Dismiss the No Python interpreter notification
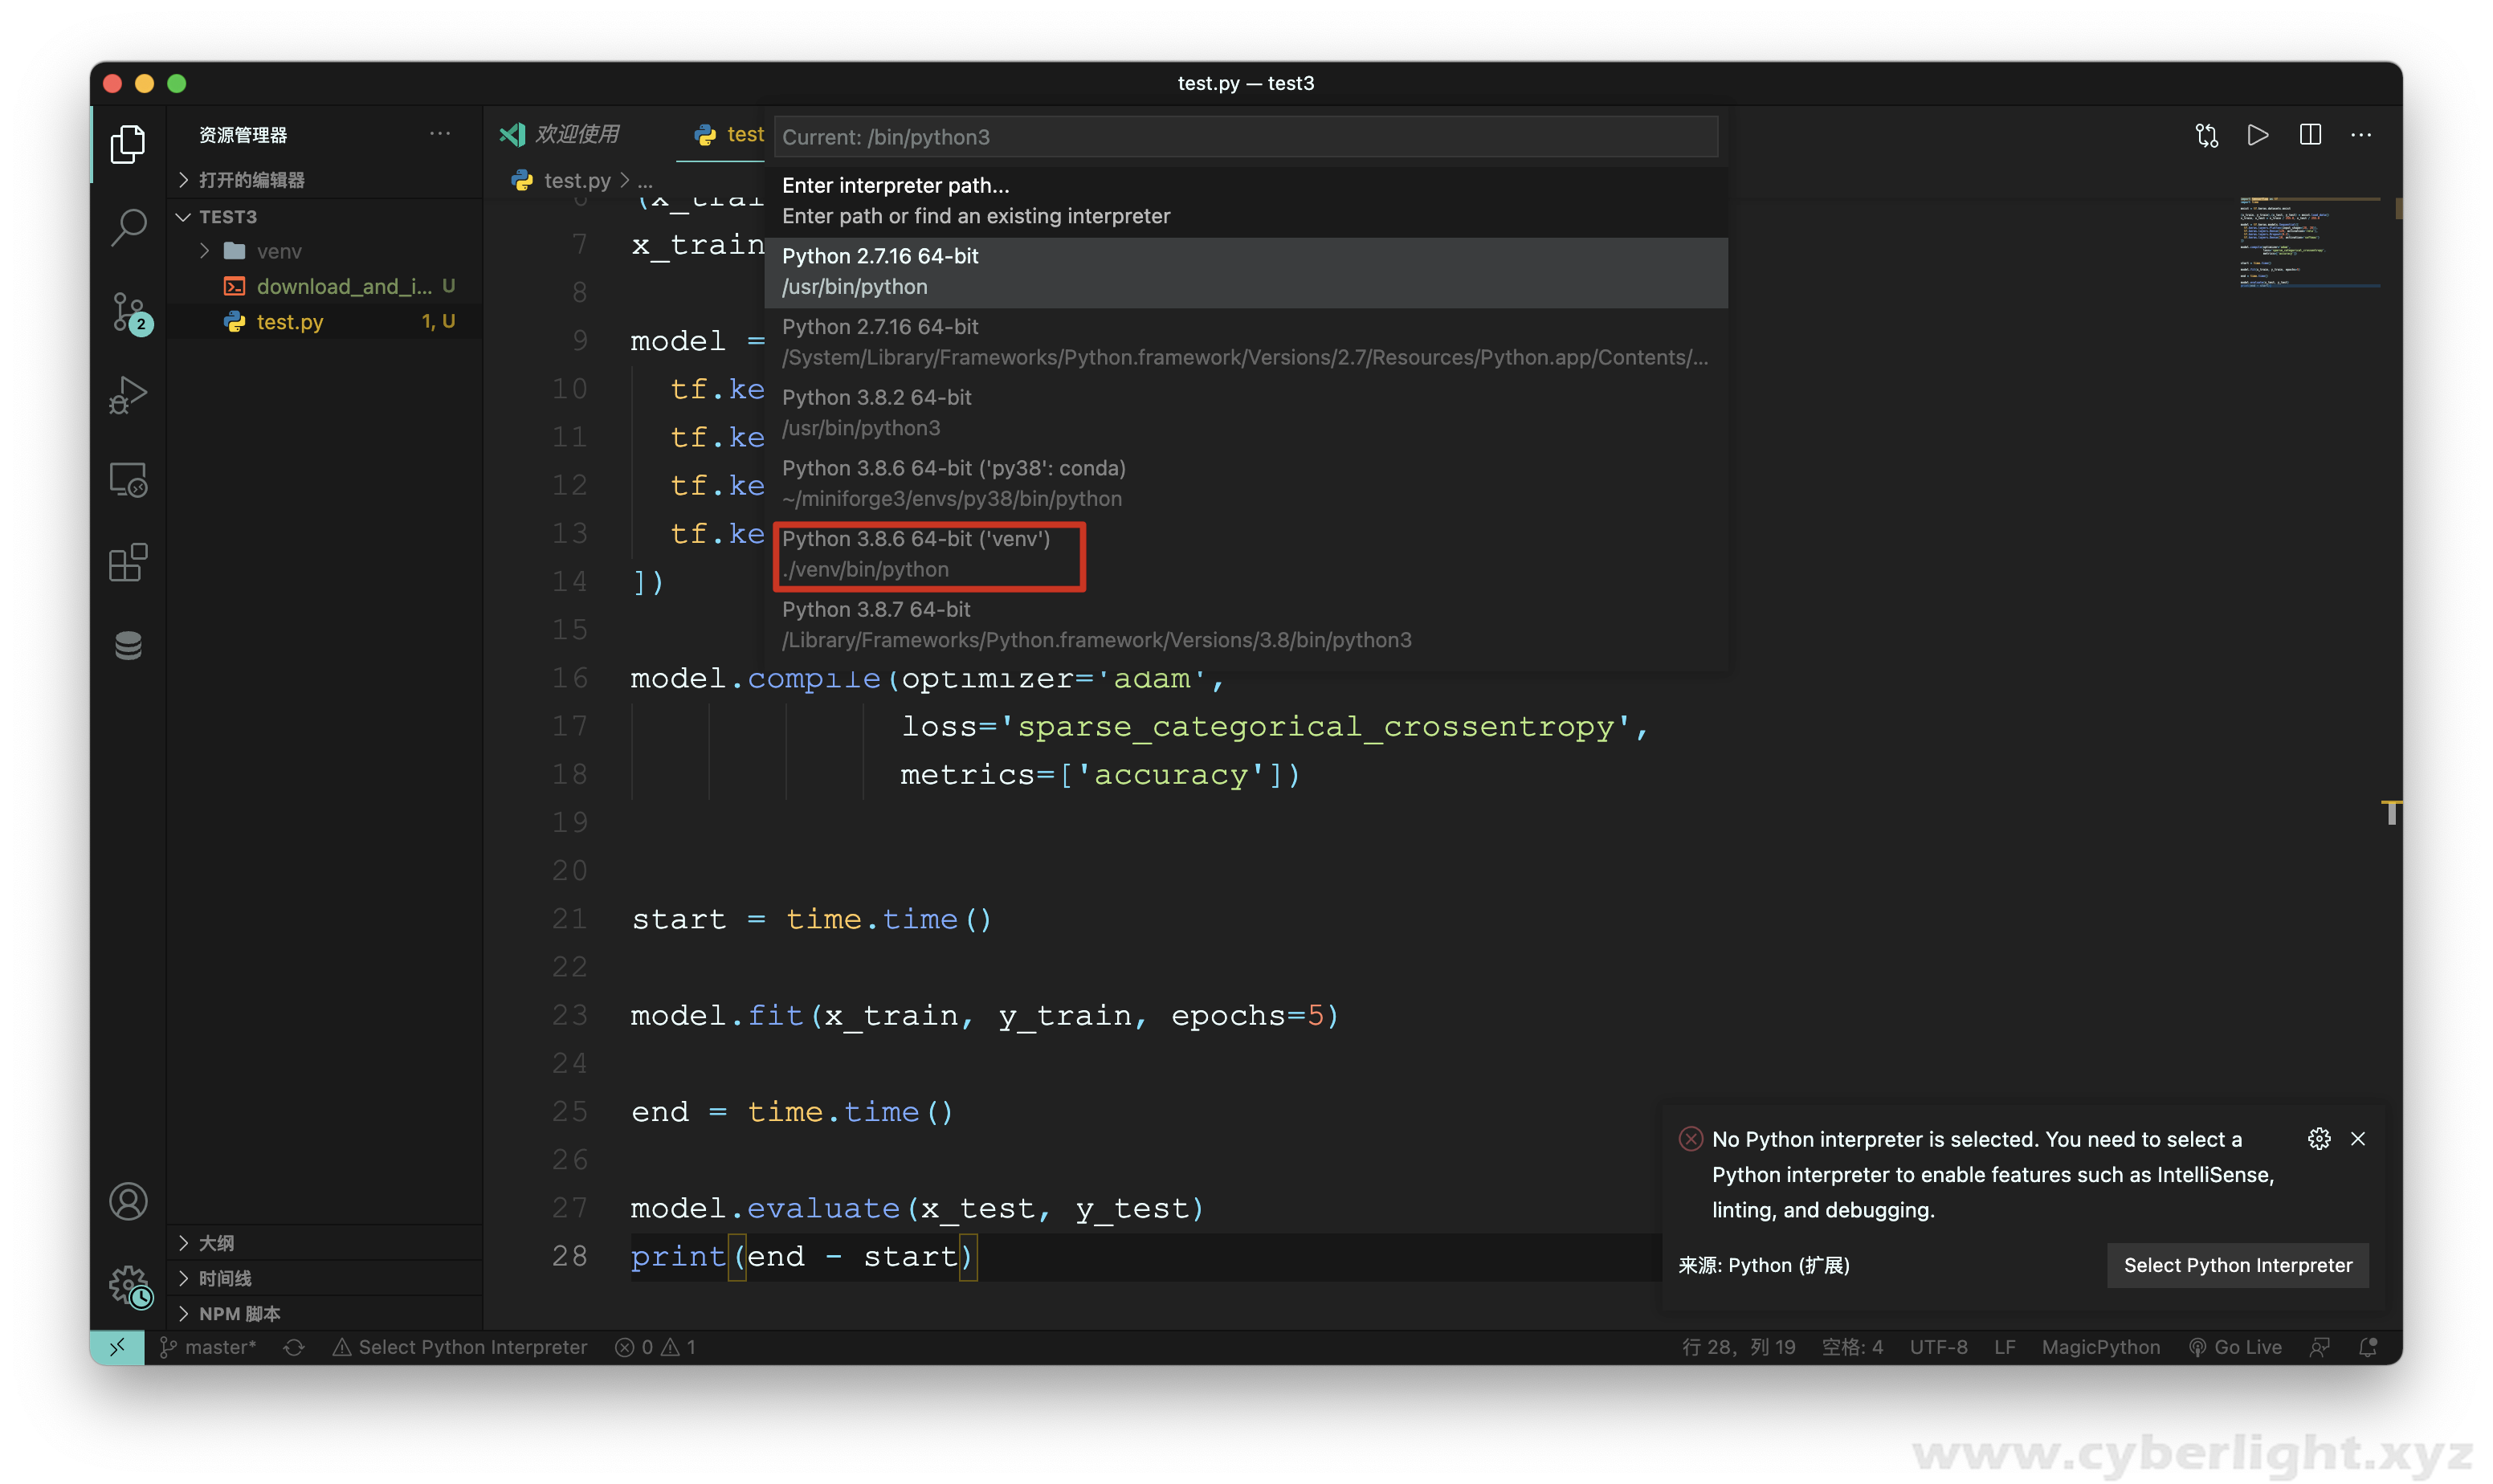2493x1484 pixels. click(2358, 1139)
